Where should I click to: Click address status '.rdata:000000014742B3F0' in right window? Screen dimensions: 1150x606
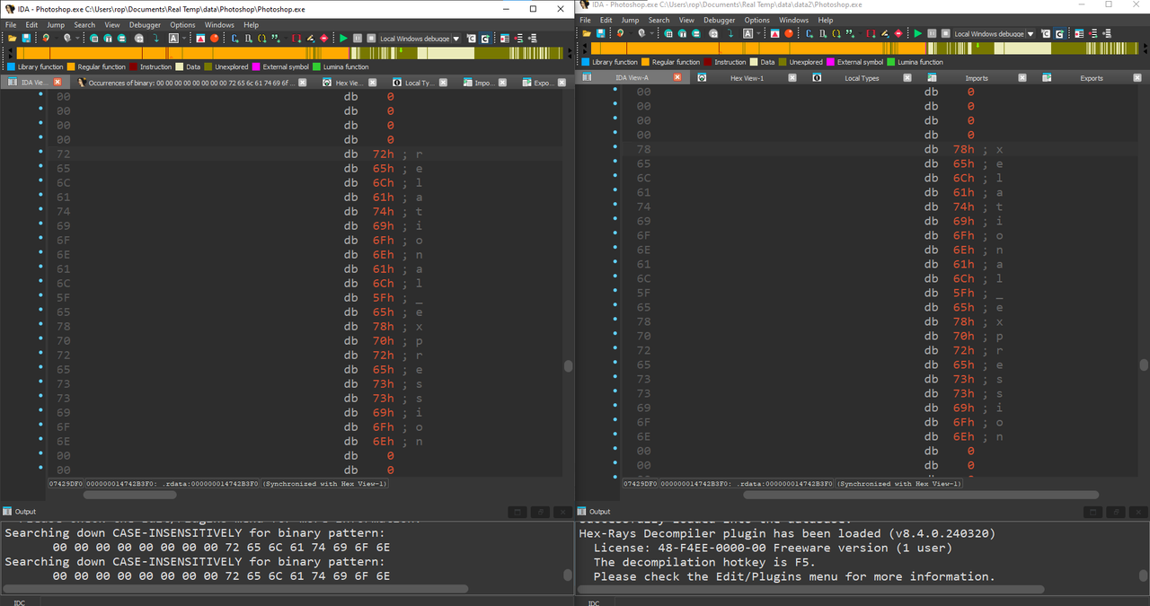point(785,483)
